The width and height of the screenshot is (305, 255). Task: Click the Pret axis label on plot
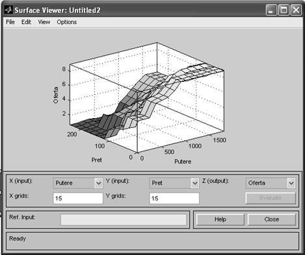pyautogui.click(x=96, y=160)
